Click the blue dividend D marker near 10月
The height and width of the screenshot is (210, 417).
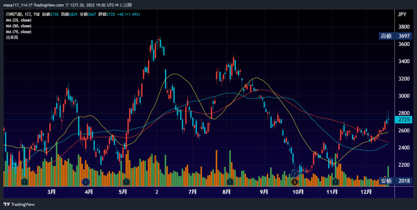(x=294, y=174)
